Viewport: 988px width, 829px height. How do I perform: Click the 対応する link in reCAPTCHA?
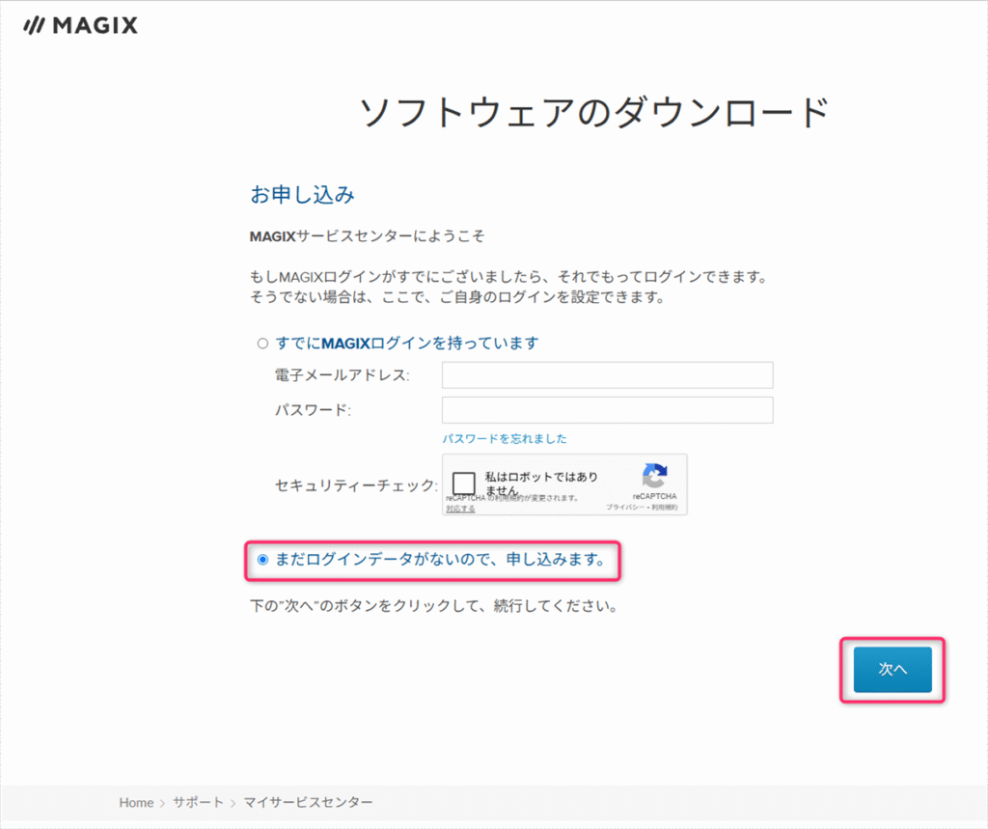460,508
